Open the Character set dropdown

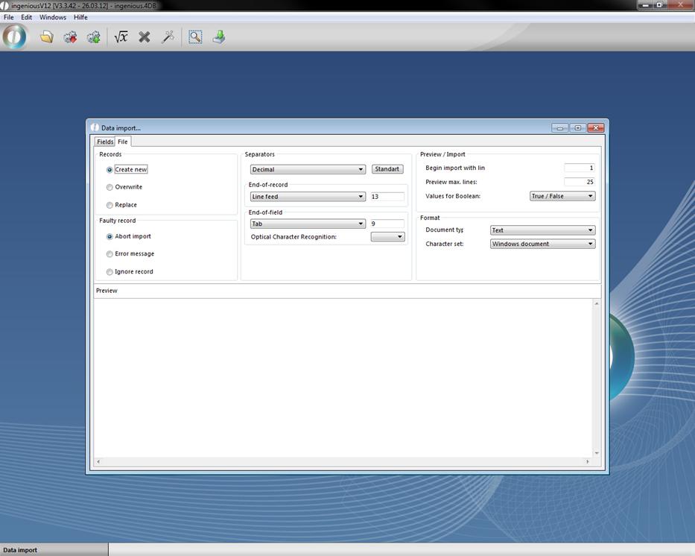[x=542, y=244]
